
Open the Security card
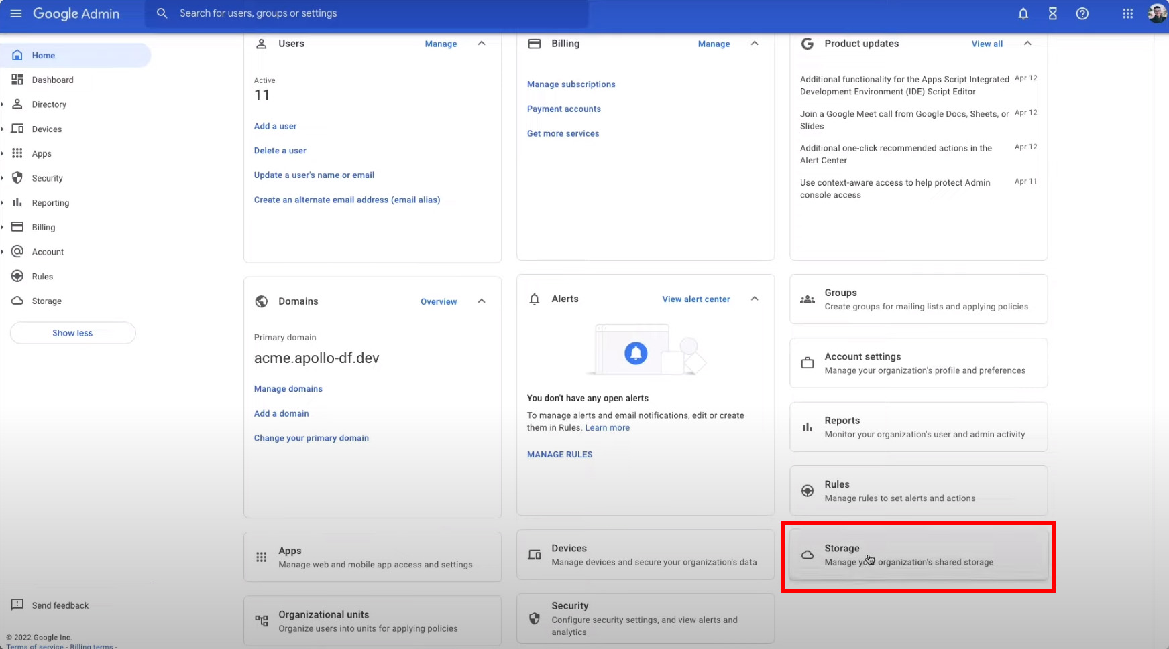coord(645,618)
